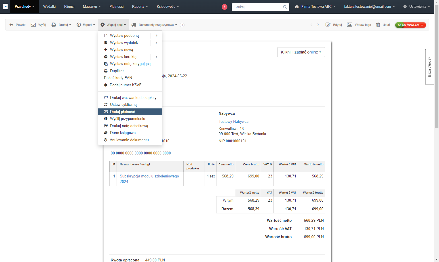The image size is (439, 262).
Task: Click the Wyślij envelope icon
Action: pyautogui.click(x=33, y=25)
